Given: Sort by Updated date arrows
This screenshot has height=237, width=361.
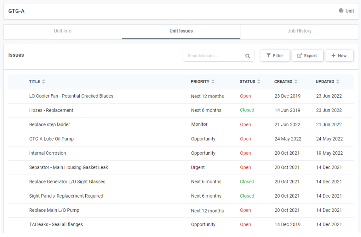Looking at the screenshot, I should click(x=338, y=82).
